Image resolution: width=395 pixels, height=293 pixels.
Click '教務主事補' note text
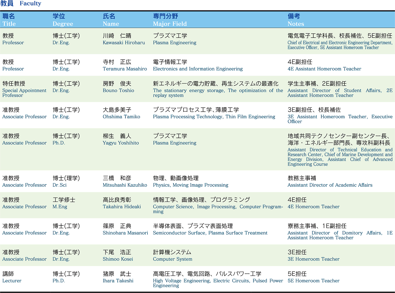pyautogui.click(x=302, y=178)
